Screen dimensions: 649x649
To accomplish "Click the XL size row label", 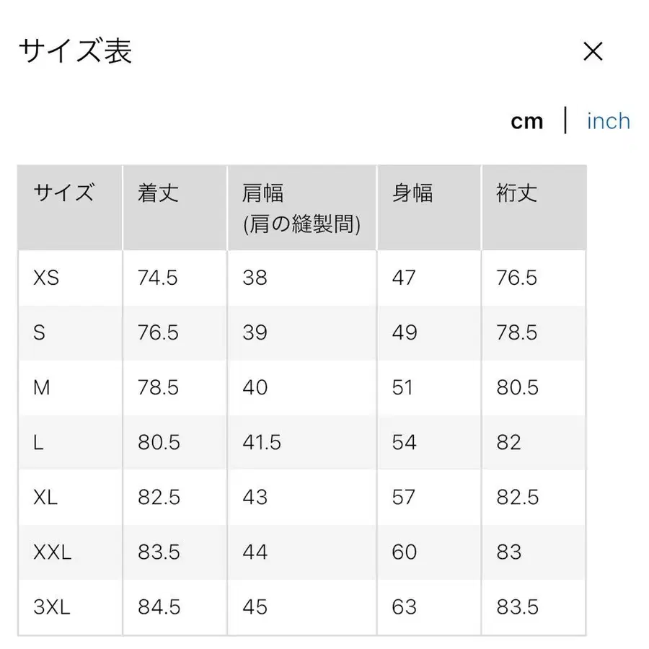I will pyautogui.click(x=44, y=498).
